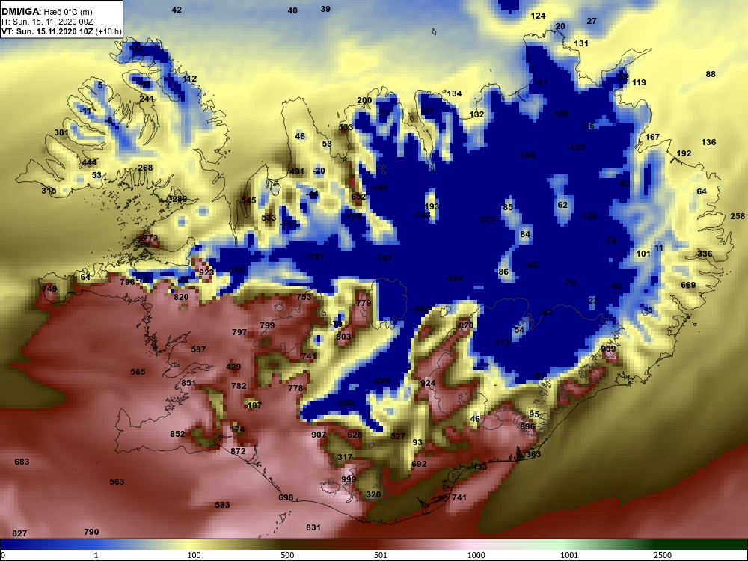The image size is (748, 561).
Task: Click the map value '753'
Action: click(304, 297)
